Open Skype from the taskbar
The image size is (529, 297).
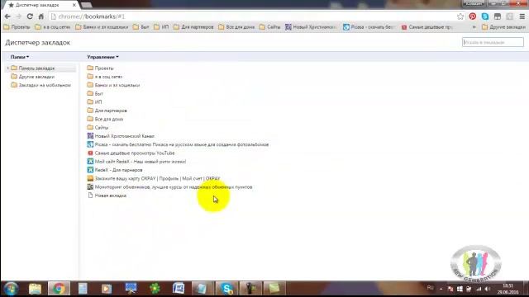click(x=226, y=289)
